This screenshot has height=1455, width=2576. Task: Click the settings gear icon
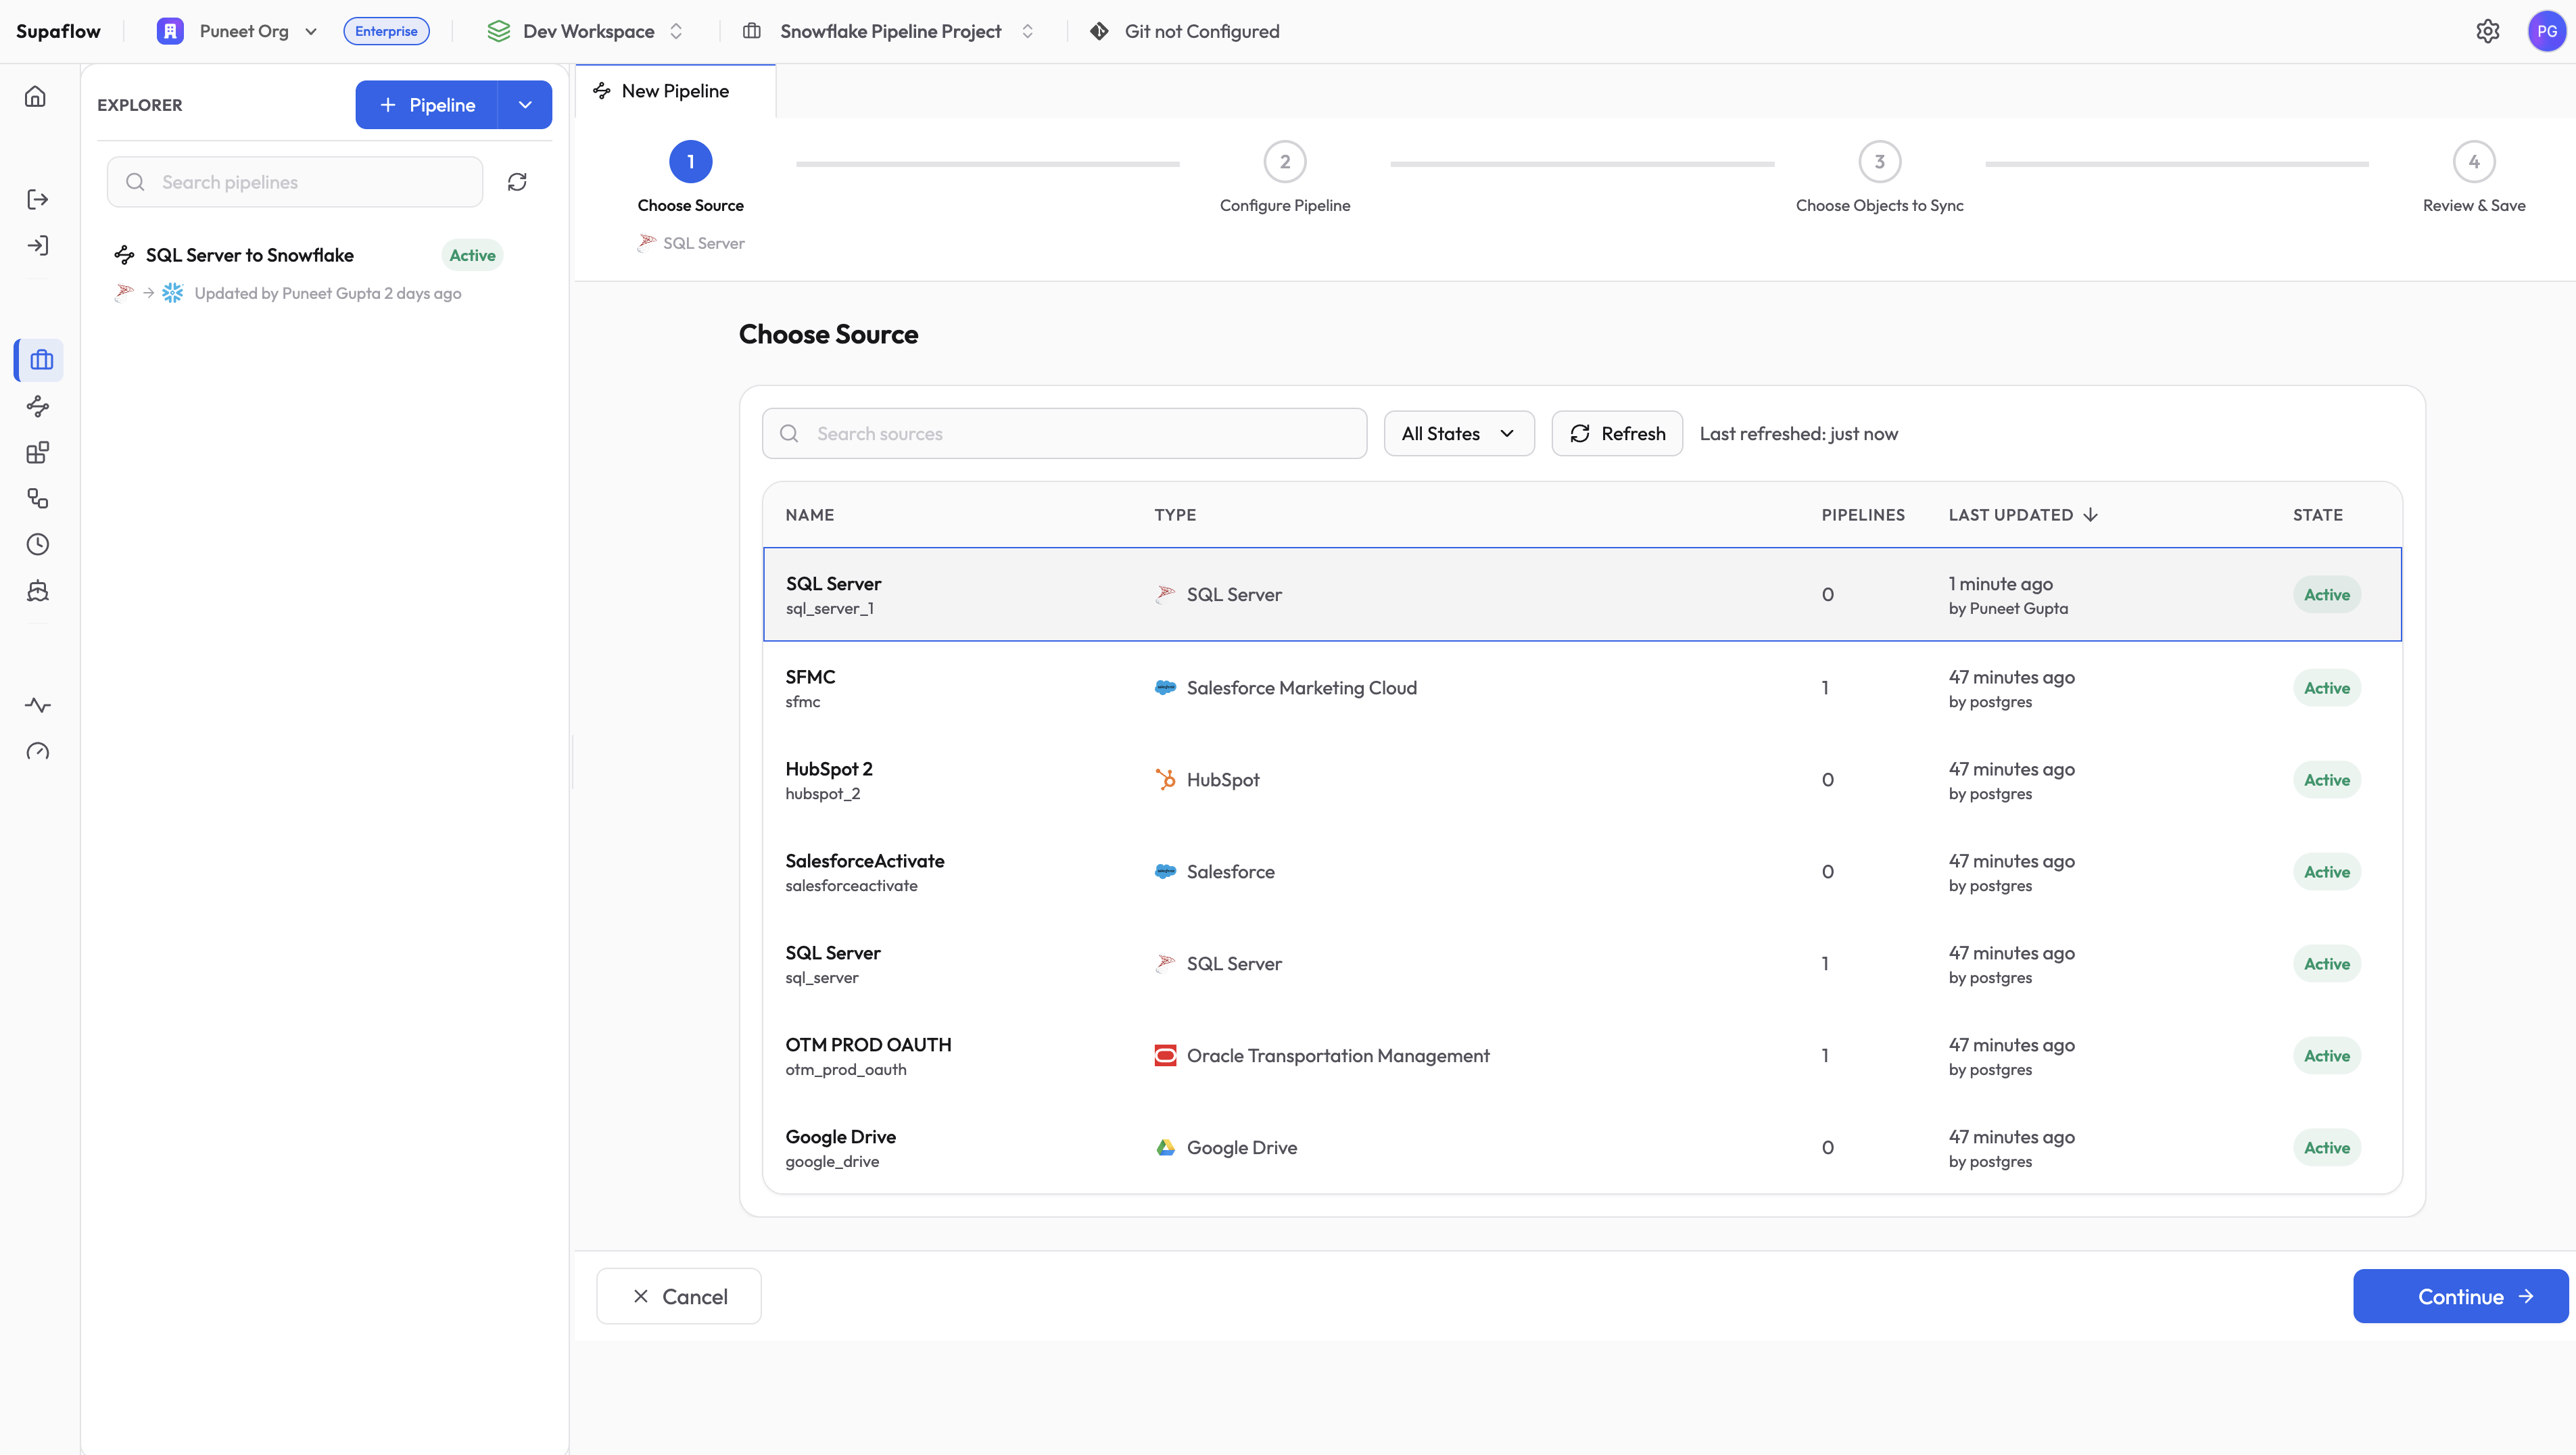(x=2488, y=31)
